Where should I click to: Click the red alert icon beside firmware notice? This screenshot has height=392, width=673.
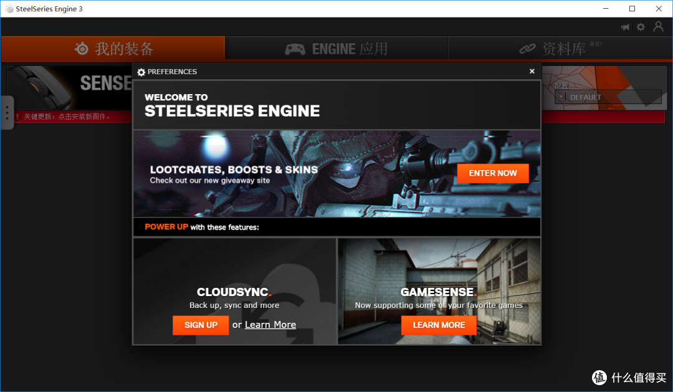(x=18, y=117)
